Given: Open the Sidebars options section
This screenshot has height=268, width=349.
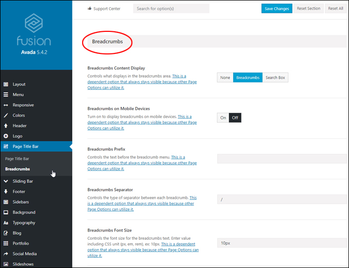Looking at the screenshot, I should pos(36,202).
